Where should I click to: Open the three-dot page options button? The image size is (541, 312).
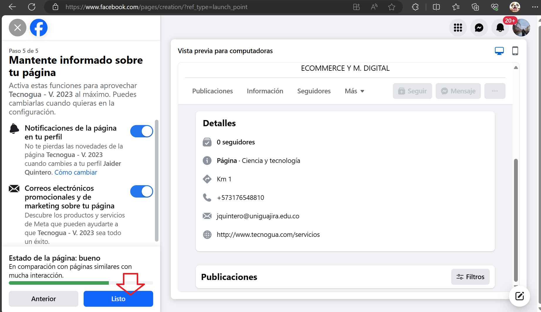495,91
